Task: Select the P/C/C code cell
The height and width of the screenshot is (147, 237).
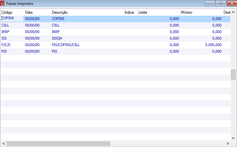Action: [12, 45]
